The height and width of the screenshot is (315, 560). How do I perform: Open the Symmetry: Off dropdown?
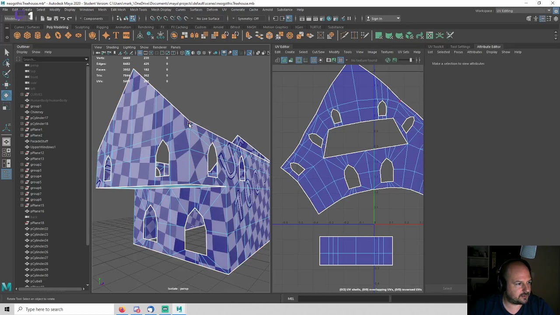click(248, 18)
